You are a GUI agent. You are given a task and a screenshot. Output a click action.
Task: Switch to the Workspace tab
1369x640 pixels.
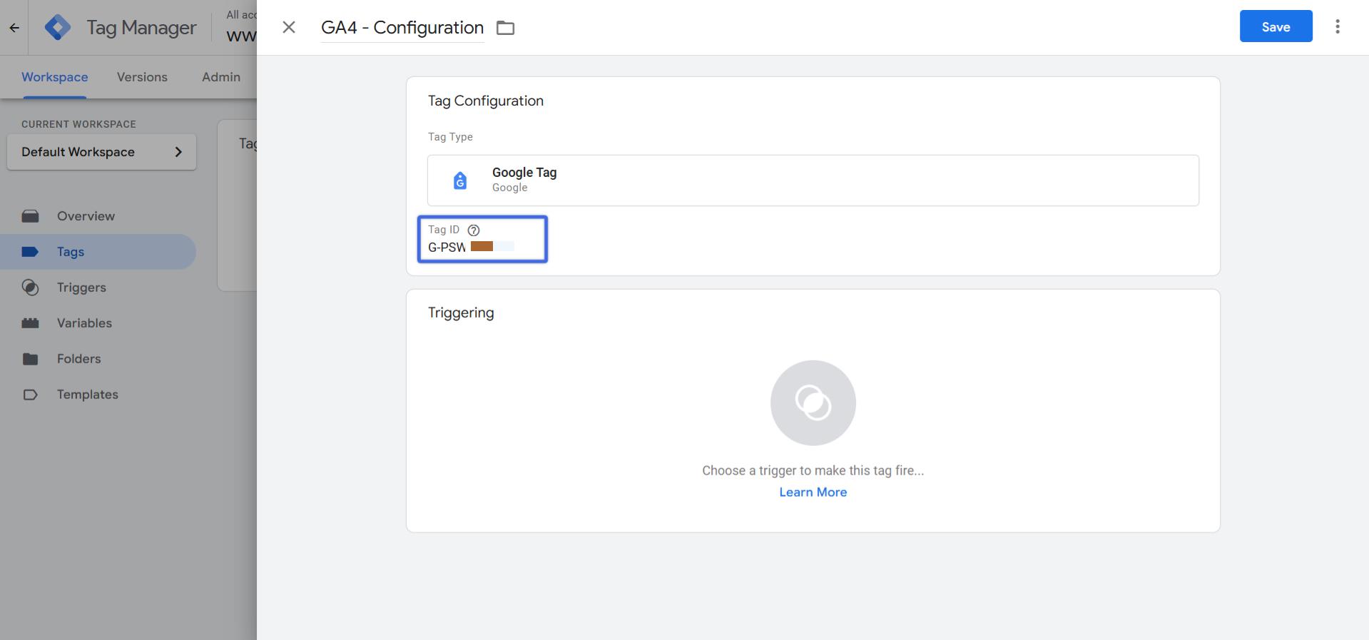pyautogui.click(x=55, y=77)
